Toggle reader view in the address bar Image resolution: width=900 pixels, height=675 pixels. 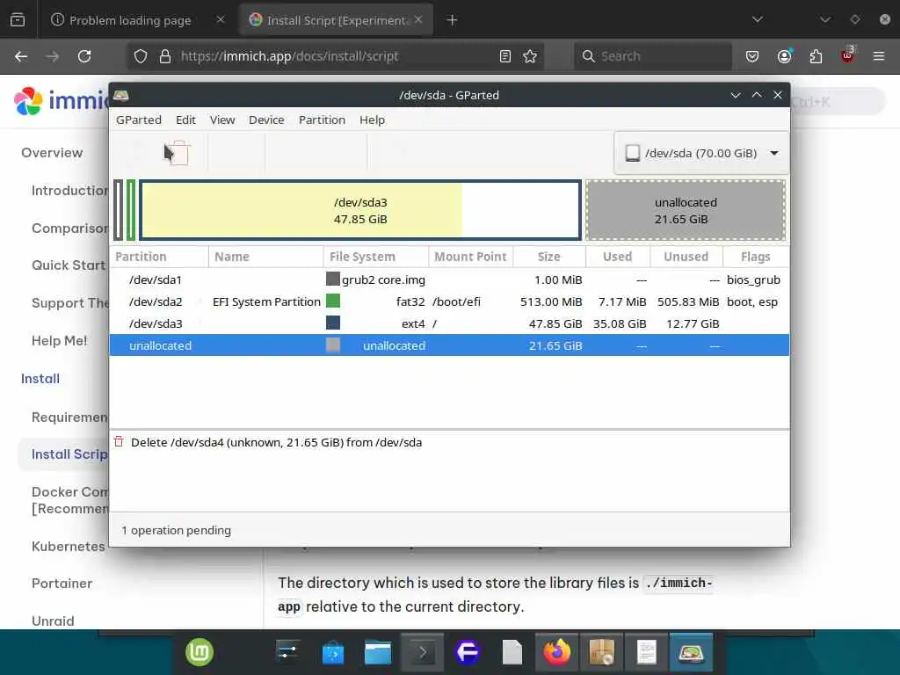[x=505, y=56]
